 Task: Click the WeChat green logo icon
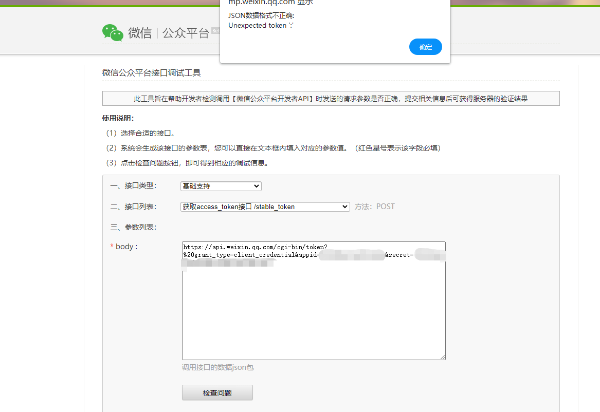coord(113,33)
